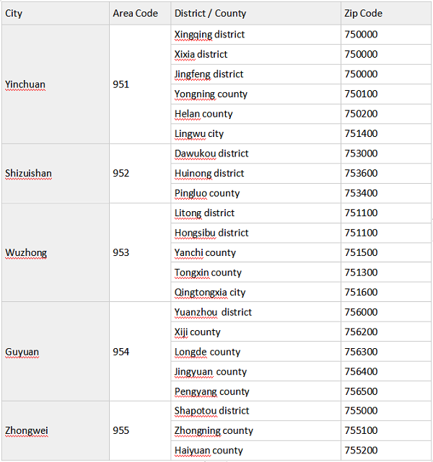433x462 pixels.
Task: Select area code 951 cell
Action: pyautogui.click(x=121, y=84)
